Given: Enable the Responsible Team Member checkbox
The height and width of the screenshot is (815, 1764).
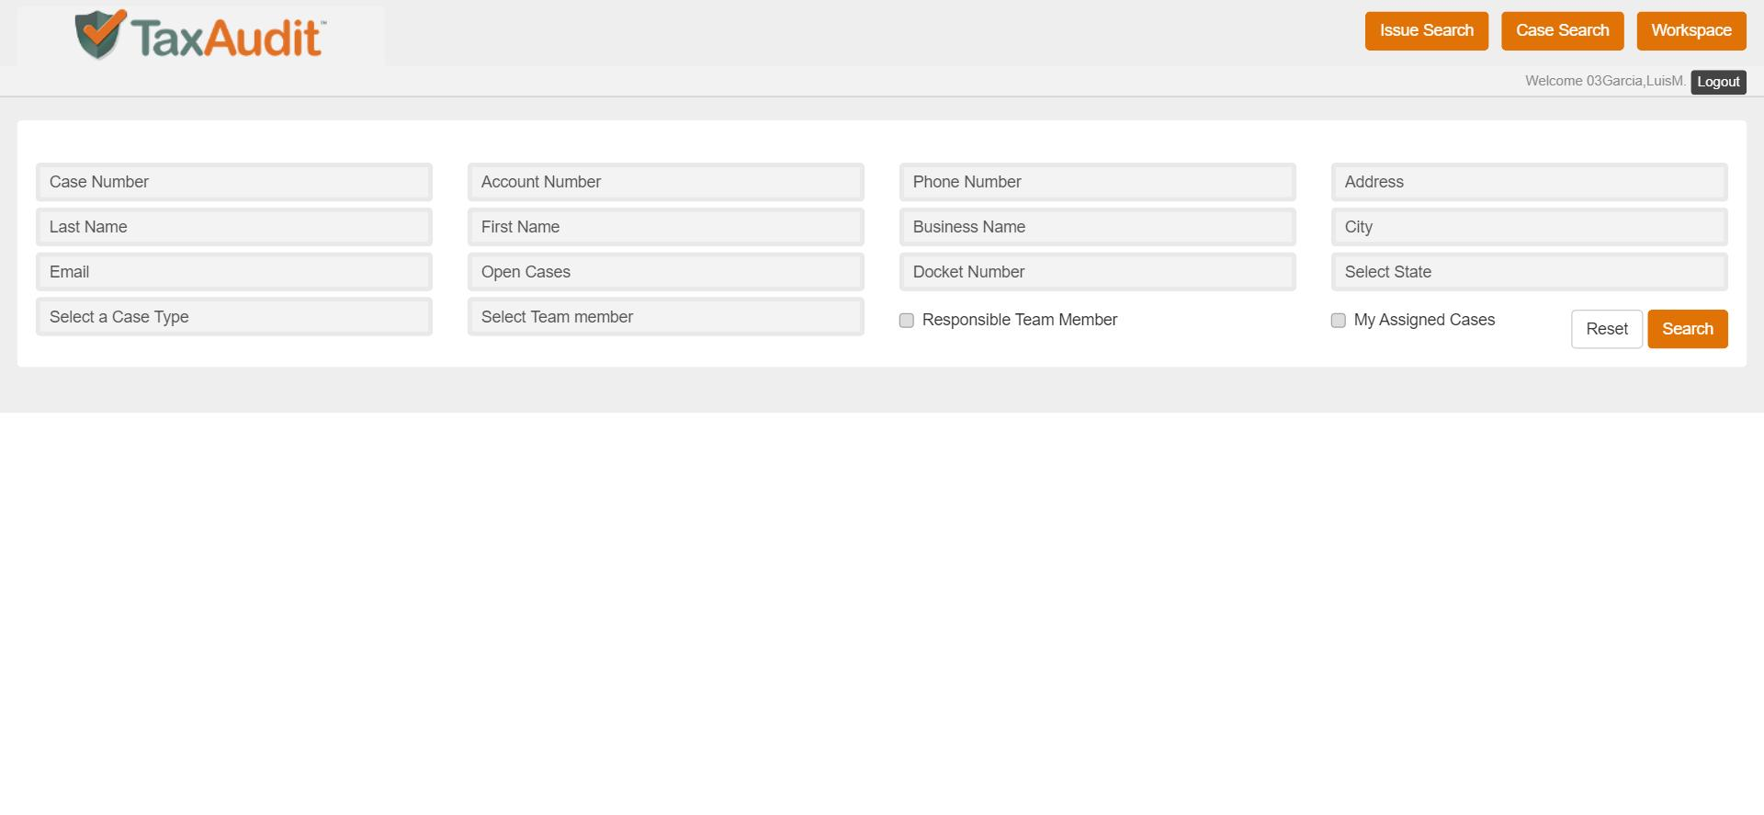Looking at the screenshot, I should [907, 321].
